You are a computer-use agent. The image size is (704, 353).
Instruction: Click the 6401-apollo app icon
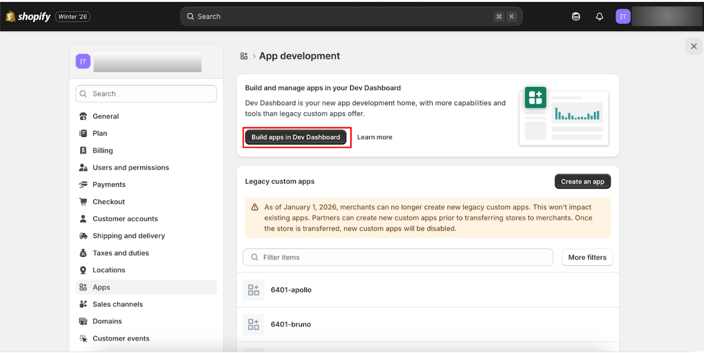tap(253, 290)
